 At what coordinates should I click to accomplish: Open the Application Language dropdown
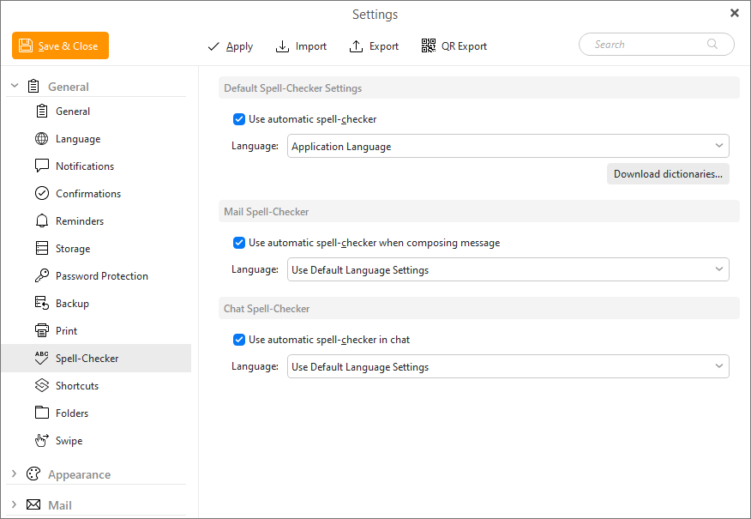508,146
